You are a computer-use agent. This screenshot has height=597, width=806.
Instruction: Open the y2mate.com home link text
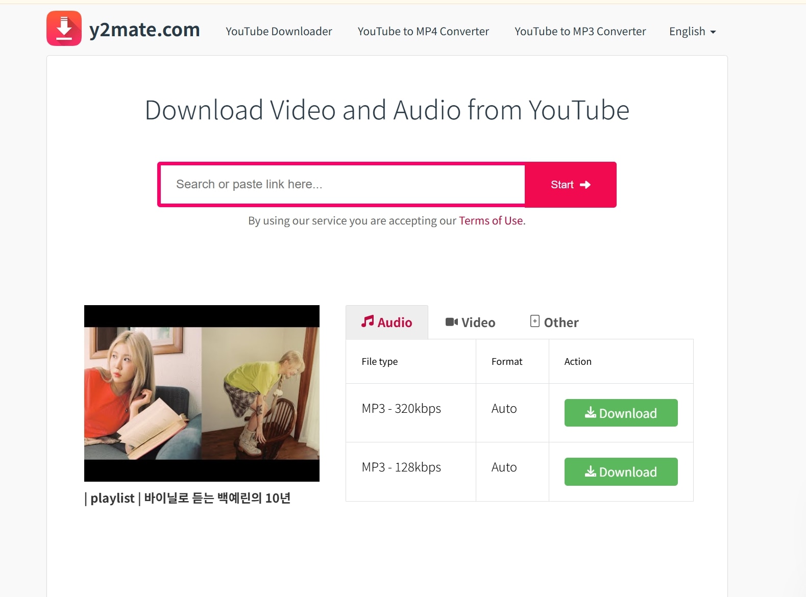tap(144, 30)
